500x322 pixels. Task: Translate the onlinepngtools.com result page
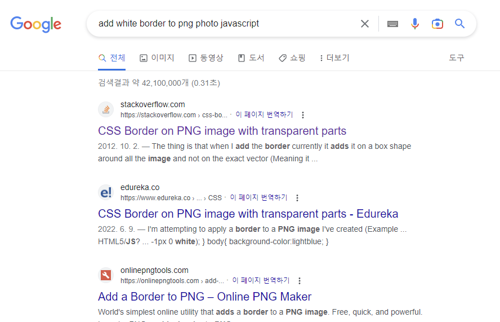pos(261,280)
